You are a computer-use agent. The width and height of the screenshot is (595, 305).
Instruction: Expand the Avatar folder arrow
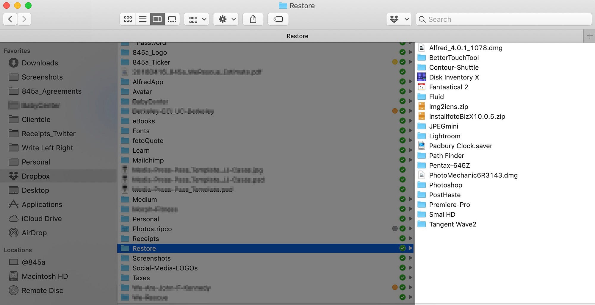[x=411, y=91]
